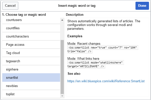Click the Cancel button
The width and height of the screenshot is (151, 100).
(10, 6)
